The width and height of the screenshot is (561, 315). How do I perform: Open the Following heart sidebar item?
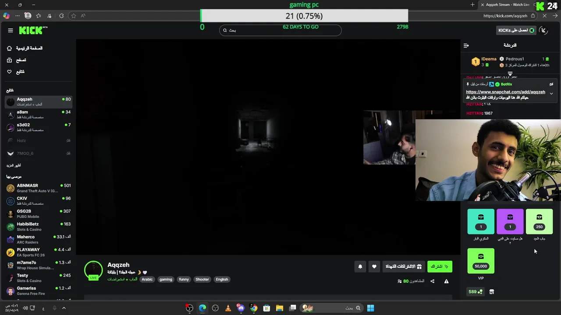coord(16,72)
